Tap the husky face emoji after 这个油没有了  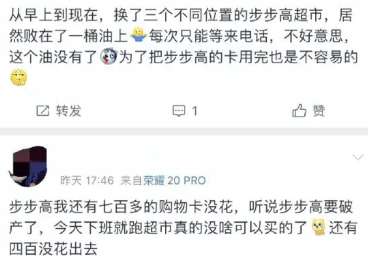(108, 56)
